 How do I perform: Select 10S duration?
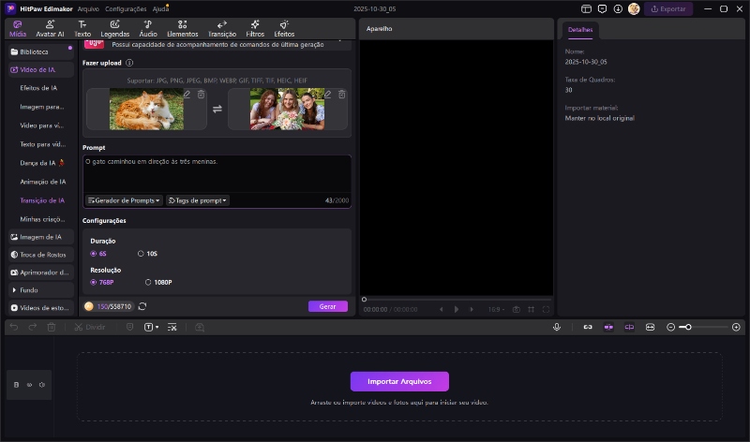[147, 254]
